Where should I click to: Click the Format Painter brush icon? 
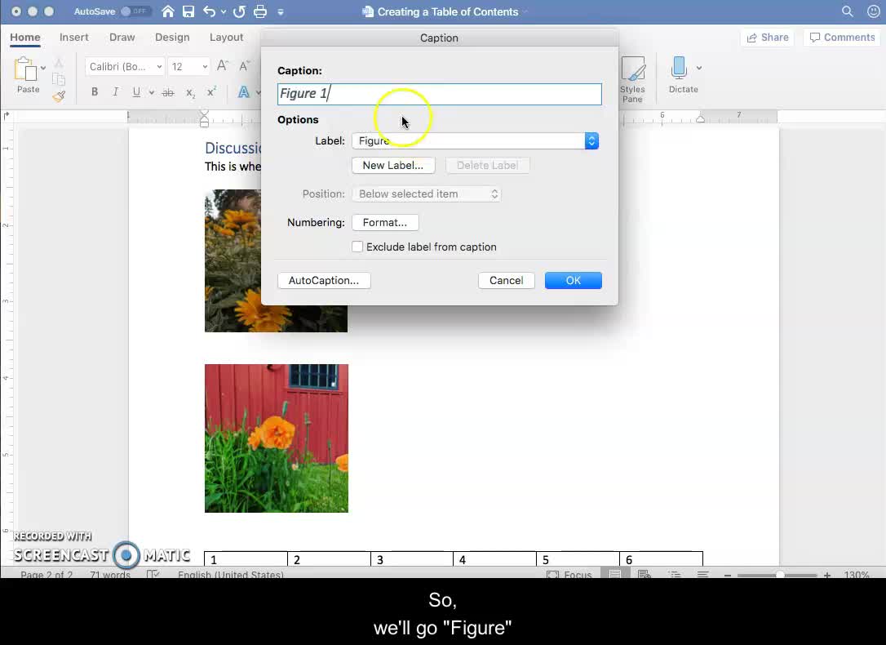click(59, 96)
